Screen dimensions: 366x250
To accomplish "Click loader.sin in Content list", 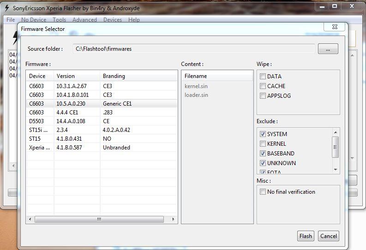I will 196,95.
